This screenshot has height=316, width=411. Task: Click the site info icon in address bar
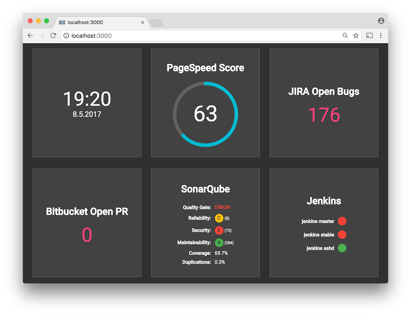[66, 35]
